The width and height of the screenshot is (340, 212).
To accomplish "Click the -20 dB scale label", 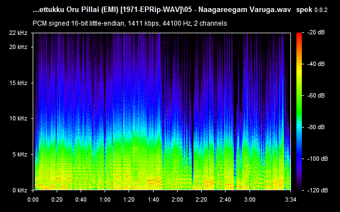I will 316,32.
